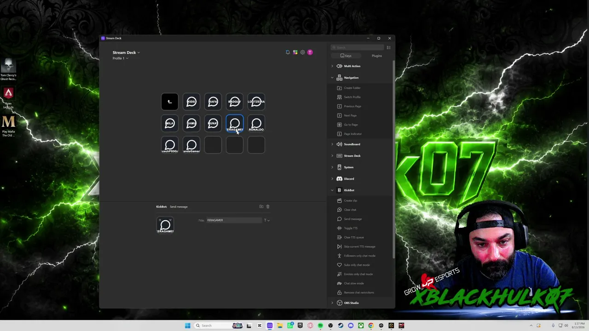Open the Profile 1 dropdown

[x=121, y=58]
